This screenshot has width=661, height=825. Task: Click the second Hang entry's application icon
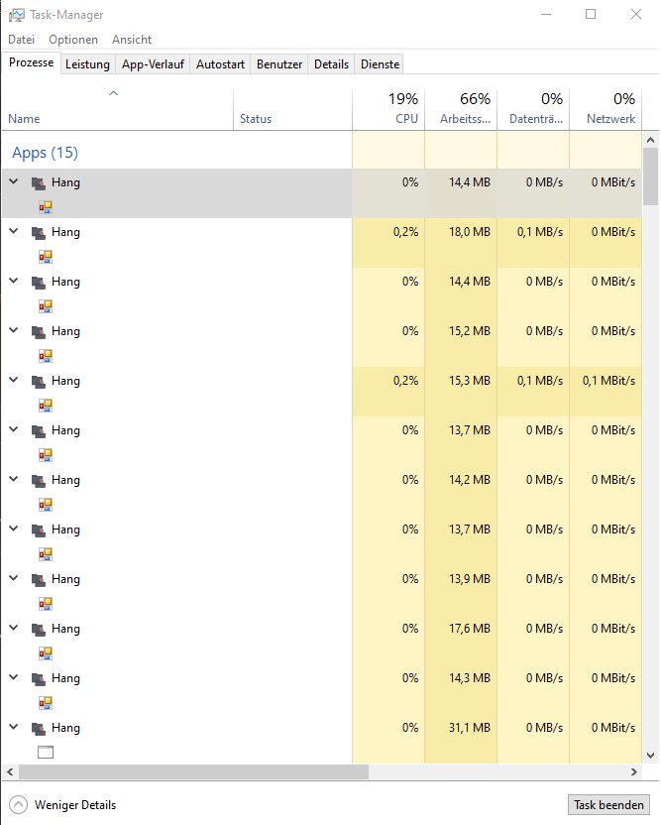tap(40, 232)
